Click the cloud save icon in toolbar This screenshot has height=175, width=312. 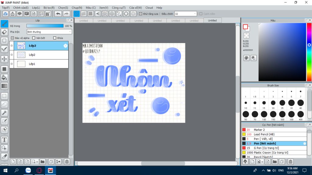pos(5,14)
